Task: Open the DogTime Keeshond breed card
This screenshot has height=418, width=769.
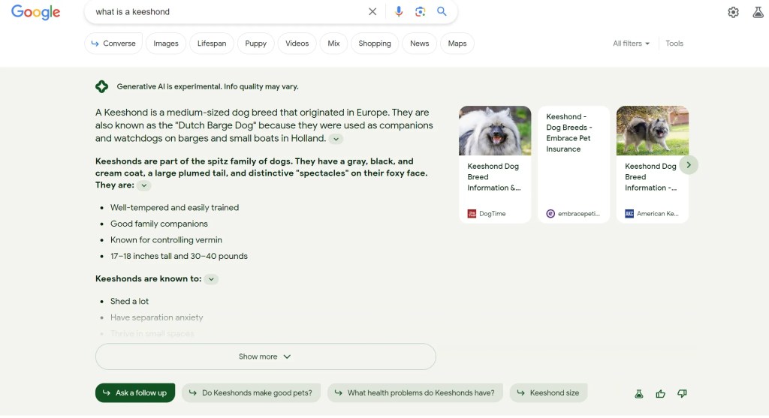Action: [495, 164]
